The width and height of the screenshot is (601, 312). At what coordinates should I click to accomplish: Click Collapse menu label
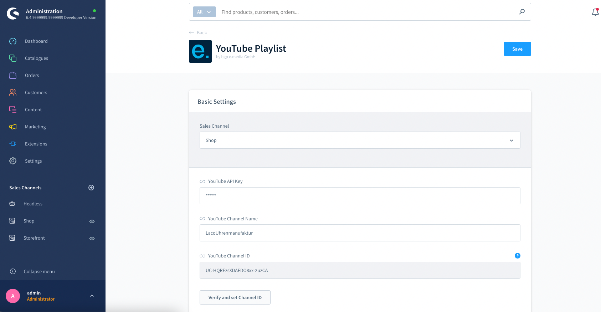pyautogui.click(x=39, y=271)
